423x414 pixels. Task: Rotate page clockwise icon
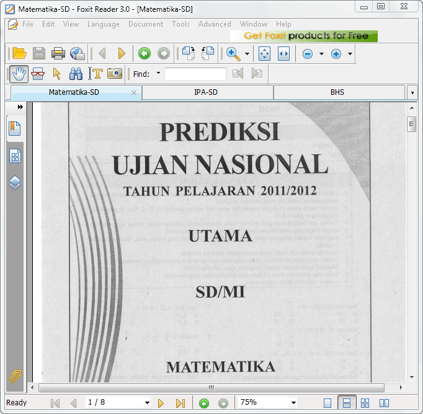tap(189, 53)
